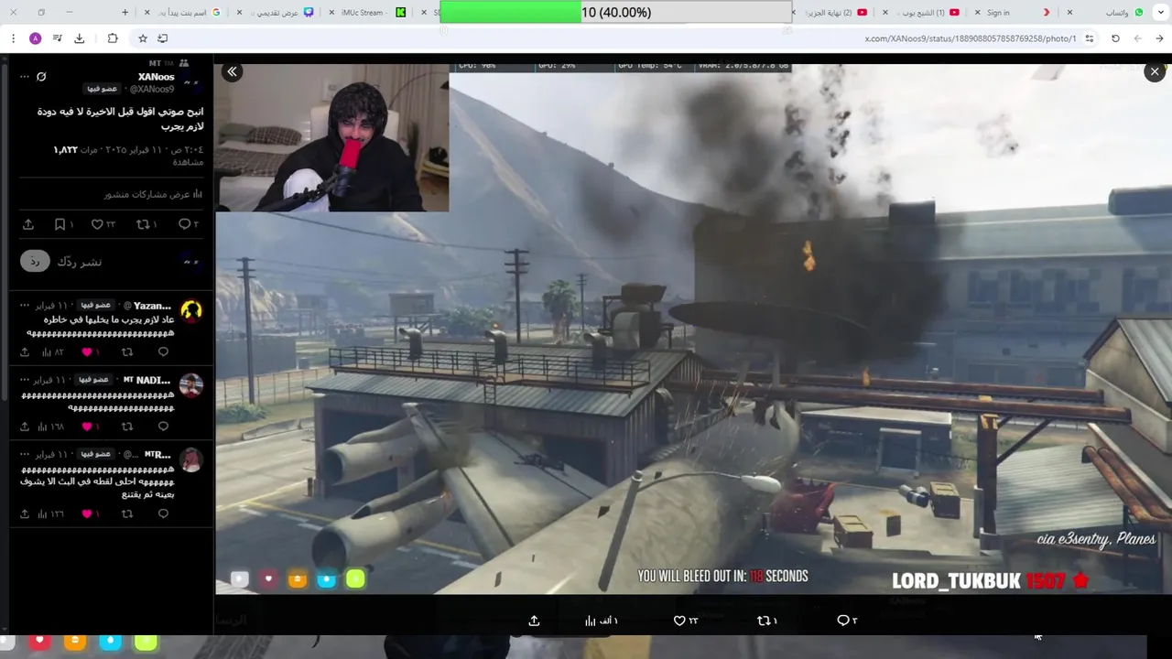Image resolution: width=1172 pixels, height=659 pixels.
Task: Switch to the Google search tab
Action: 190,13
